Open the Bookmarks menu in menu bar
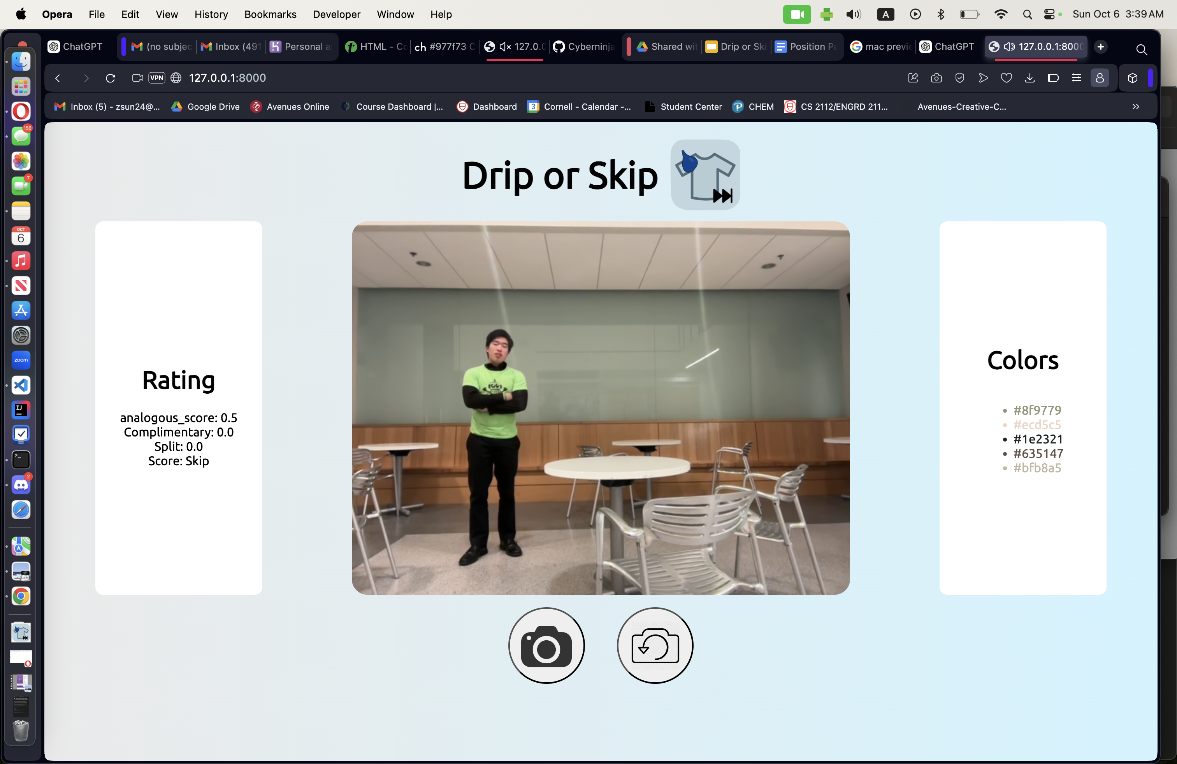The image size is (1177, 764). (x=270, y=14)
